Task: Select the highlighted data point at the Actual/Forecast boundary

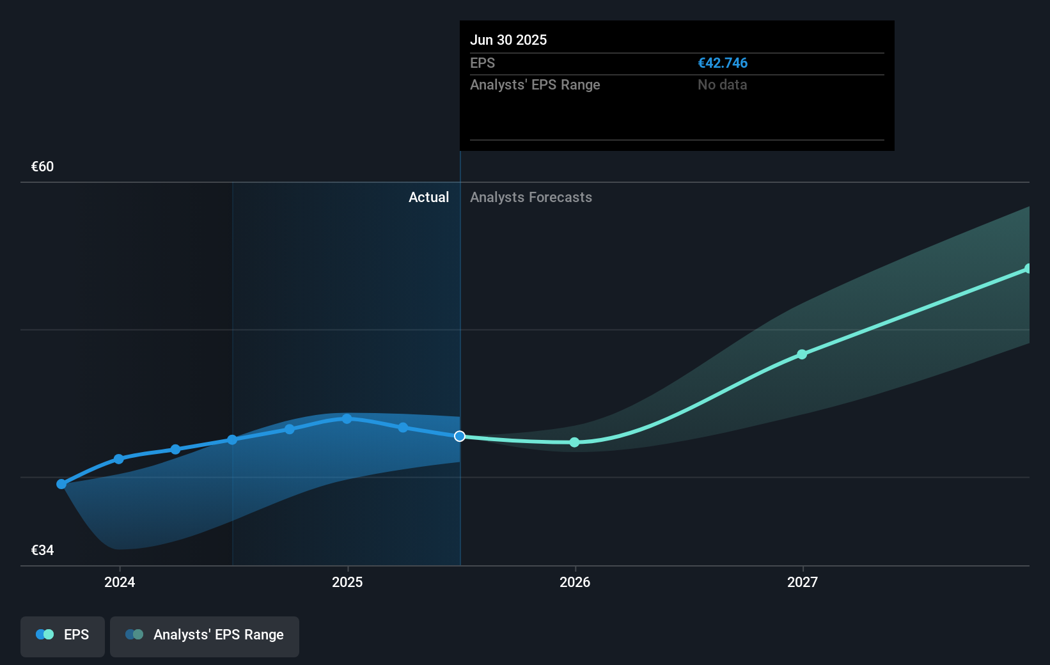Action: click(459, 436)
